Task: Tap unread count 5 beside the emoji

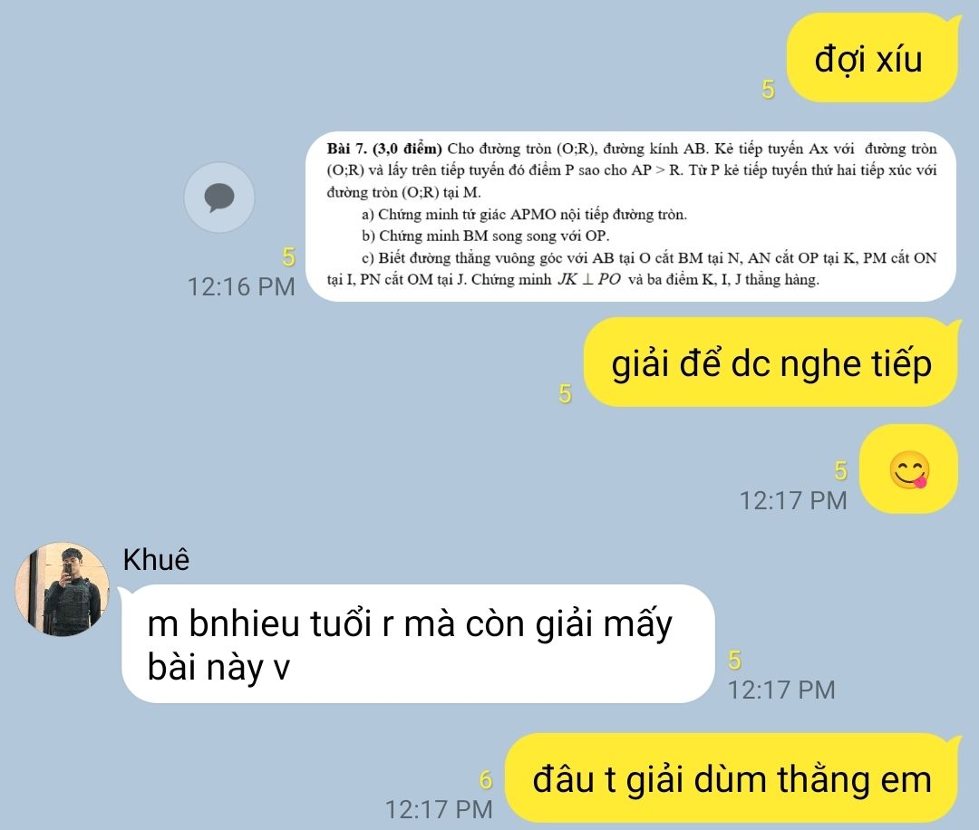Action: [x=840, y=471]
